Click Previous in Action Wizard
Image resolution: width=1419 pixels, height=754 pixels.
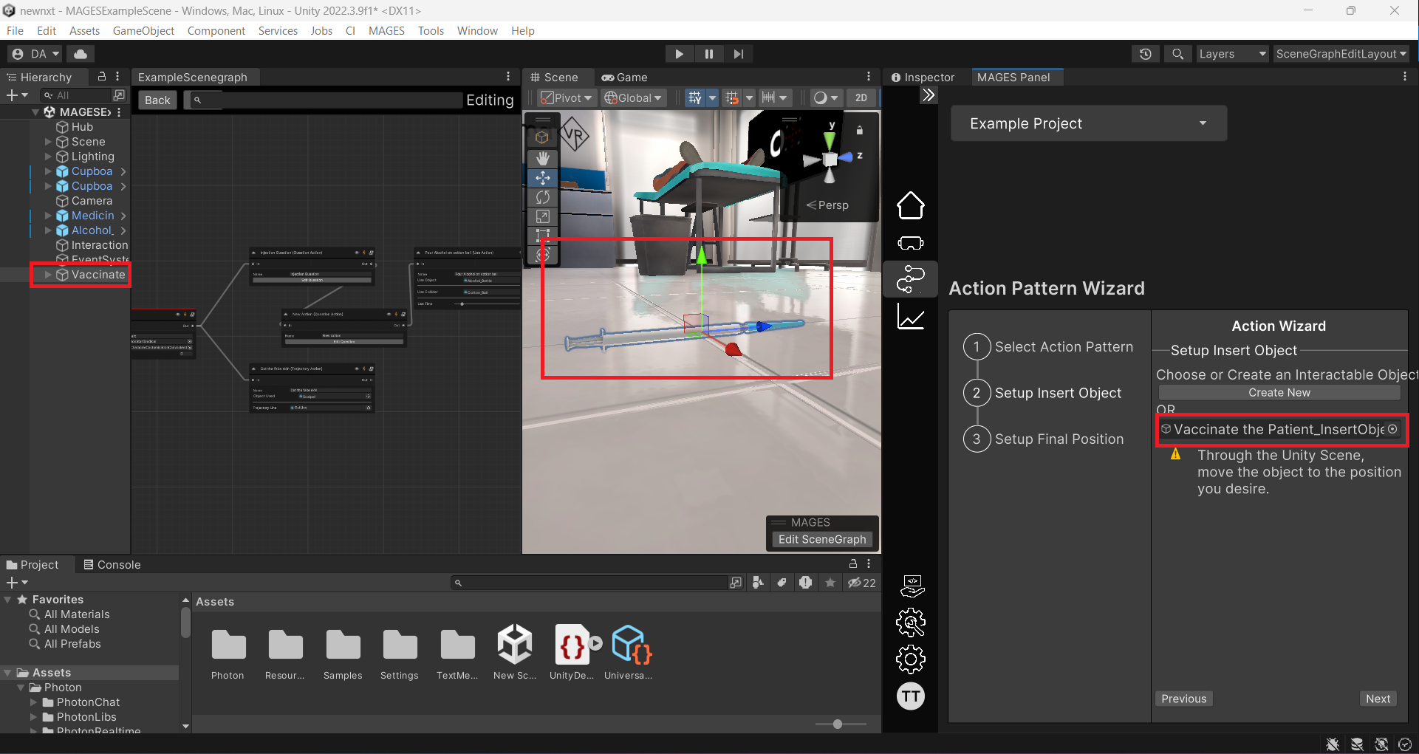1183,699
